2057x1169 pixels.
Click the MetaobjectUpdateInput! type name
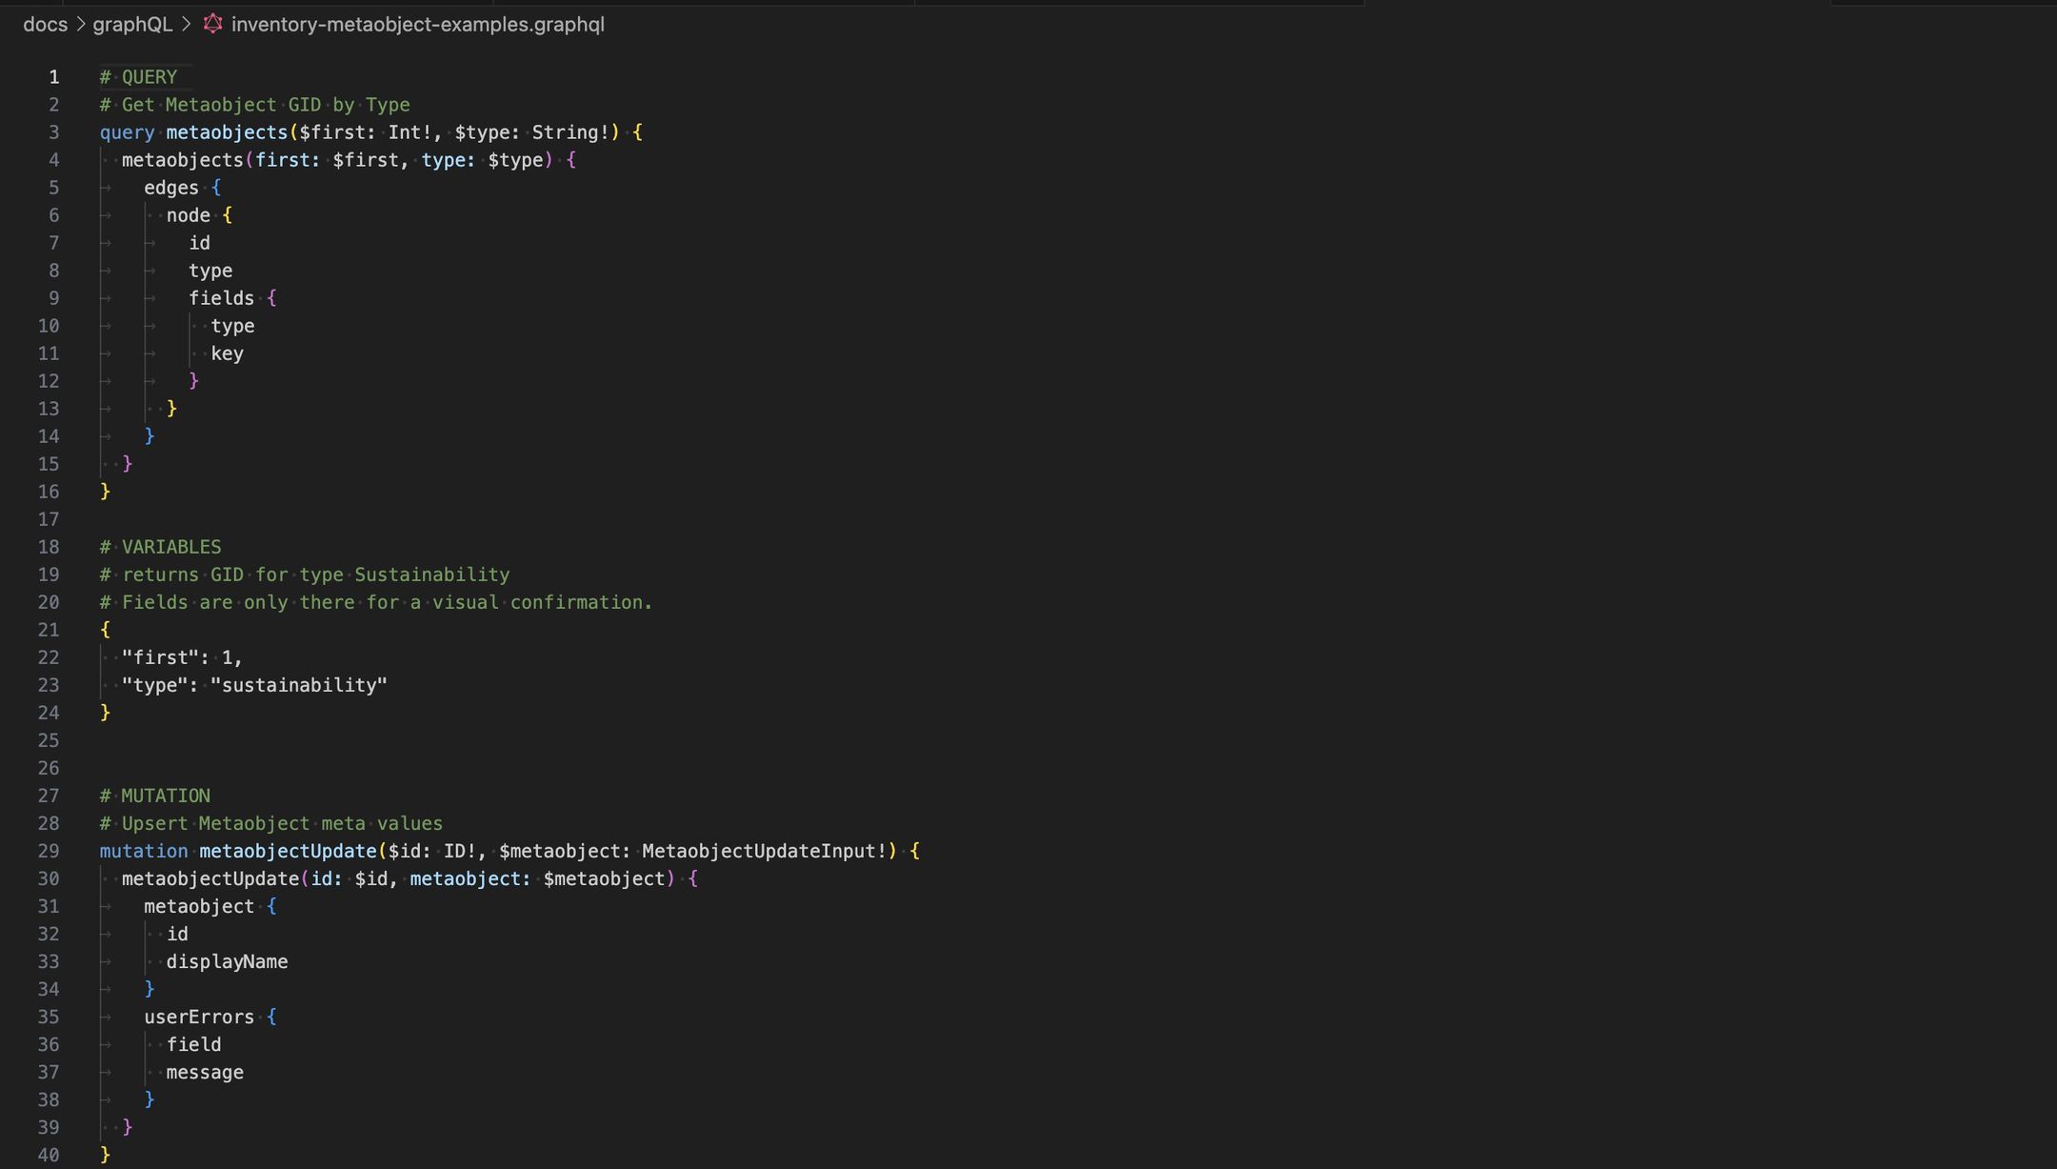tap(764, 851)
